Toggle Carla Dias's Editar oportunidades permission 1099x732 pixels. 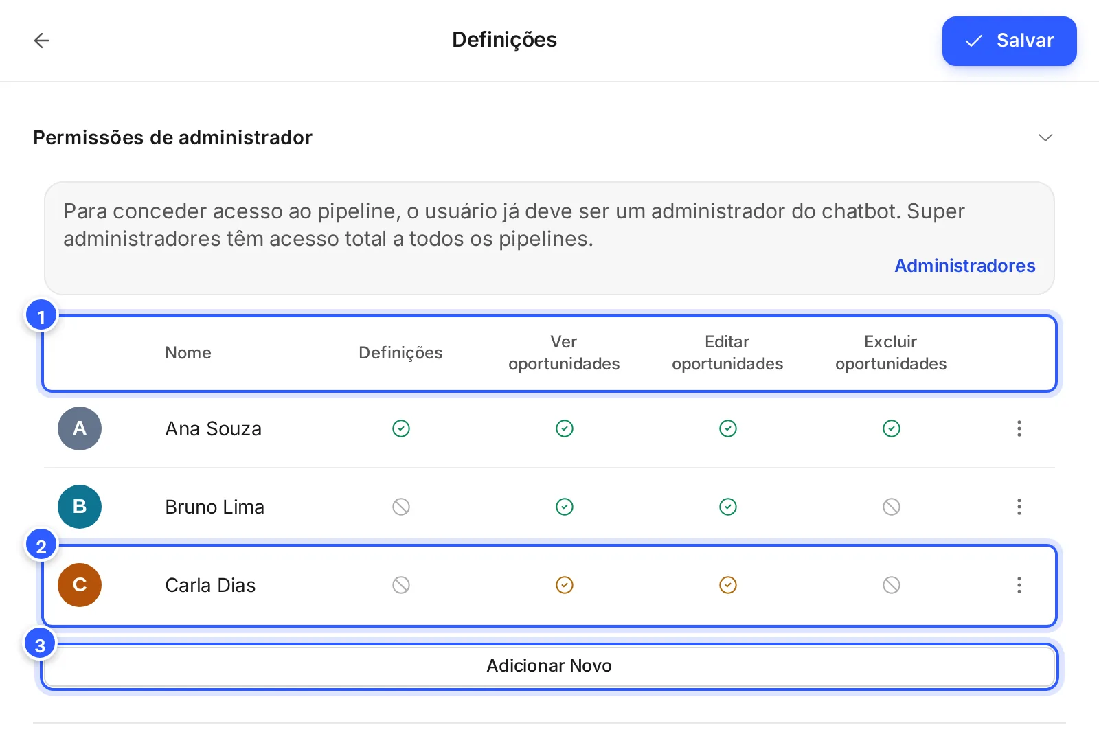point(728,585)
